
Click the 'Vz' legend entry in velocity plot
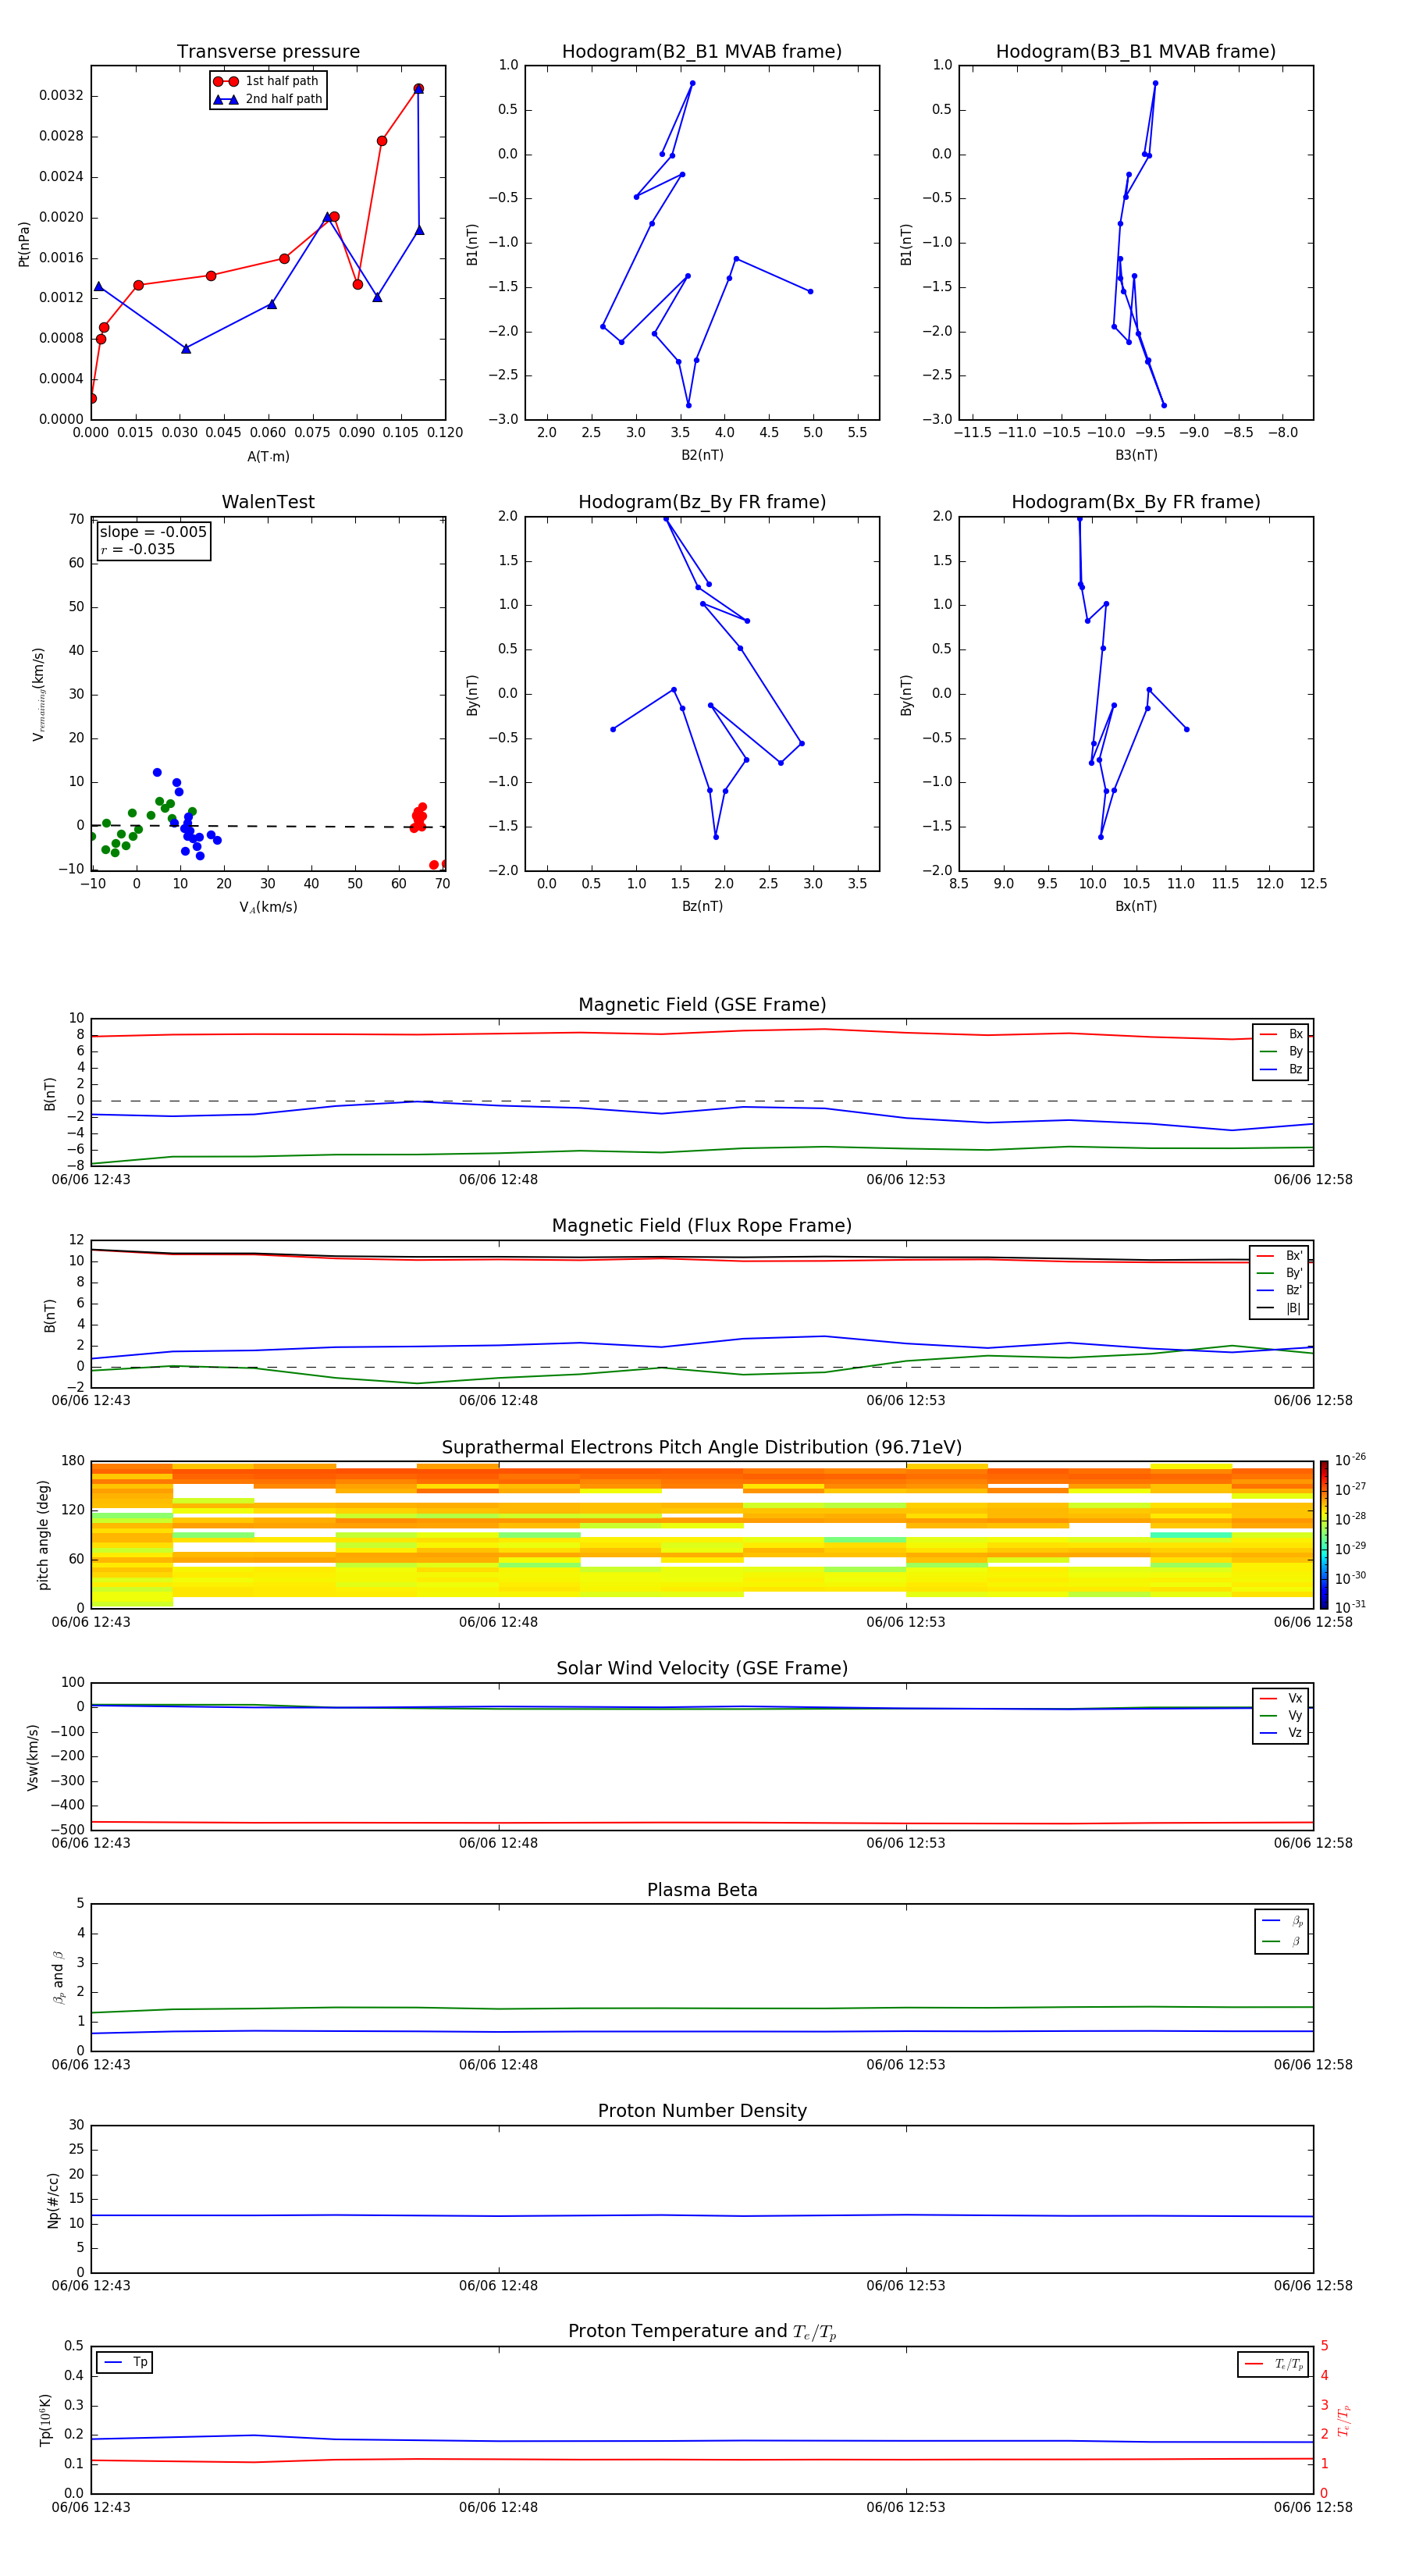point(1281,1733)
